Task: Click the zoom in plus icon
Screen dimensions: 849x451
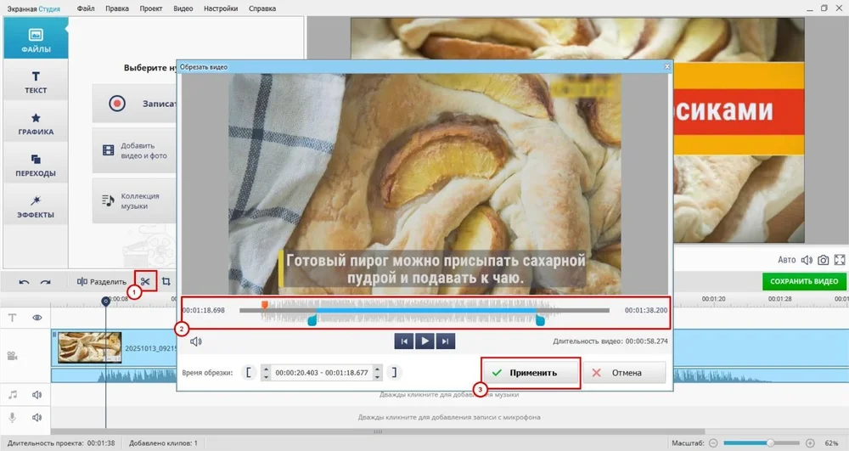Action: [x=810, y=443]
